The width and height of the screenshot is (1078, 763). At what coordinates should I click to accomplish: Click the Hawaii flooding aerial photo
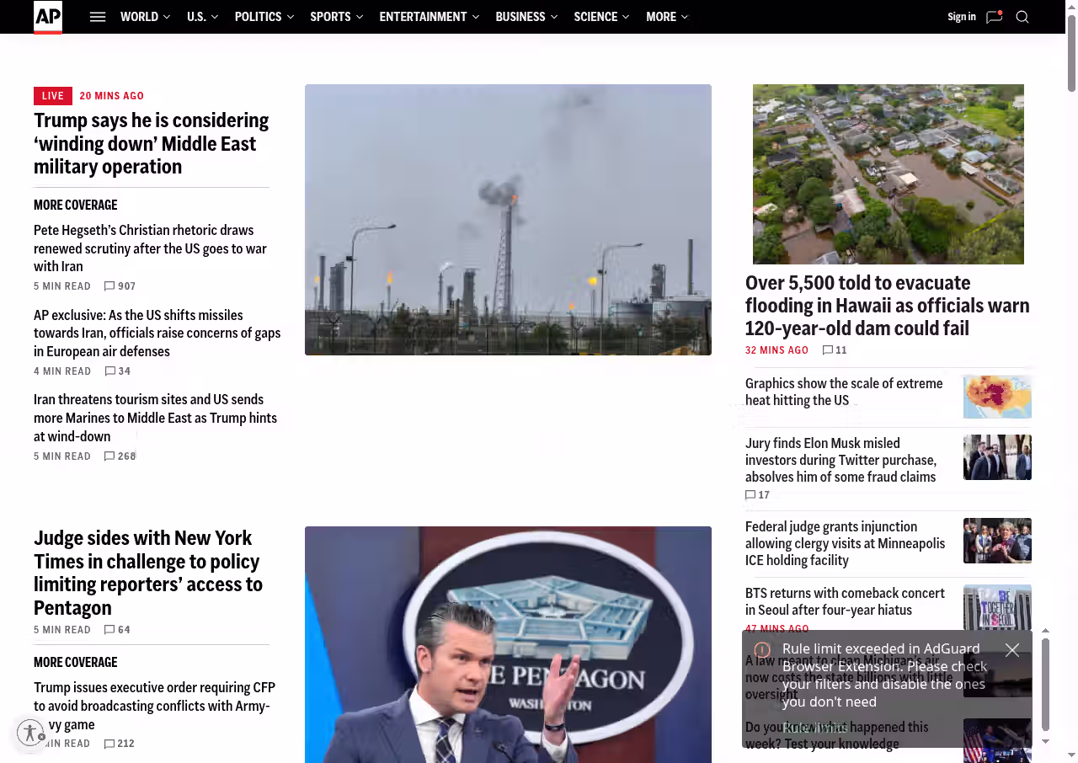[888, 174]
